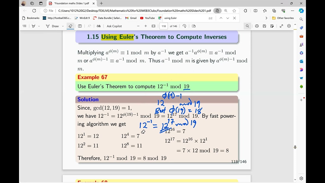Click the Save as icon
Viewport: 325px width, 183px height.
click(x=272, y=26)
